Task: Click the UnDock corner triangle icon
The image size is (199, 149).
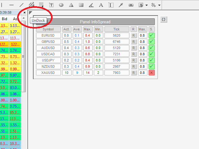Action: (x=30, y=13)
